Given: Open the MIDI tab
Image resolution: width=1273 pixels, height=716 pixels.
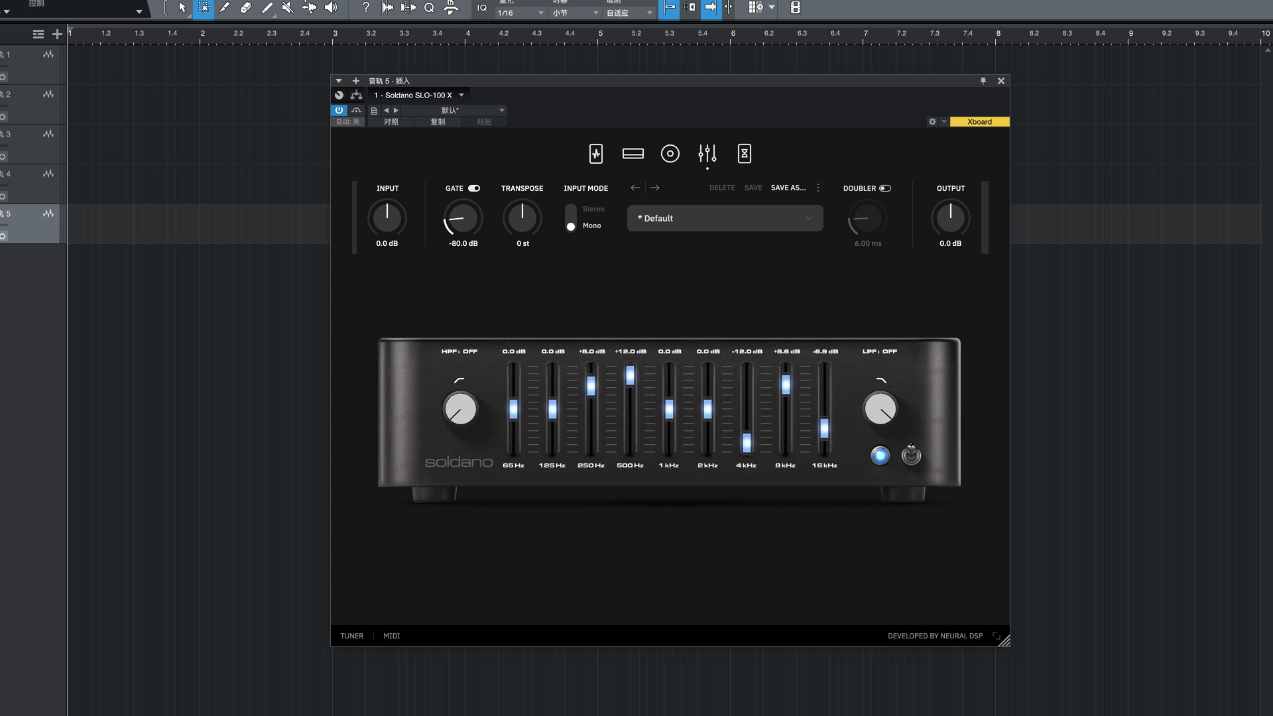Looking at the screenshot, I should pos(391,636).
